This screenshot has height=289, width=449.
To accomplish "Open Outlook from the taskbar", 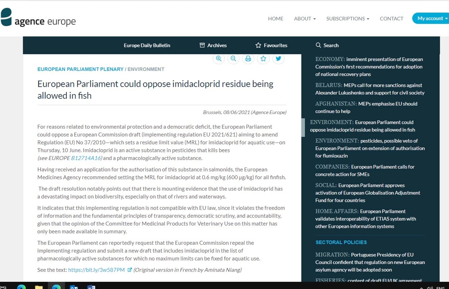I will coord(74,286).
